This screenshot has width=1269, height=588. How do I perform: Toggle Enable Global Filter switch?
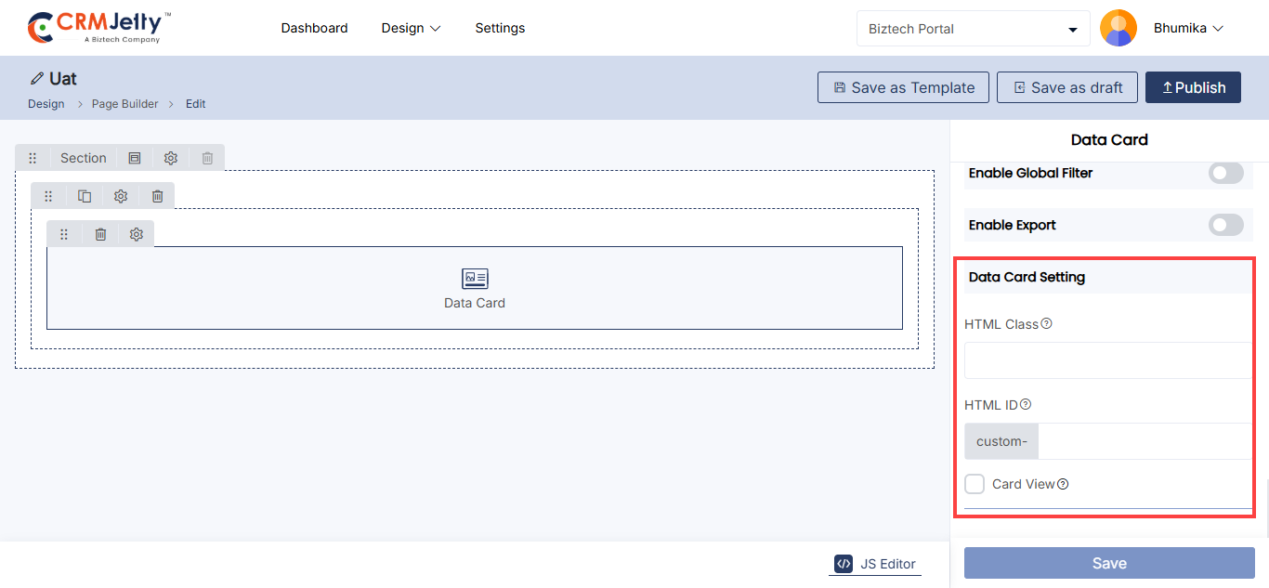(x=1225, y=173)
